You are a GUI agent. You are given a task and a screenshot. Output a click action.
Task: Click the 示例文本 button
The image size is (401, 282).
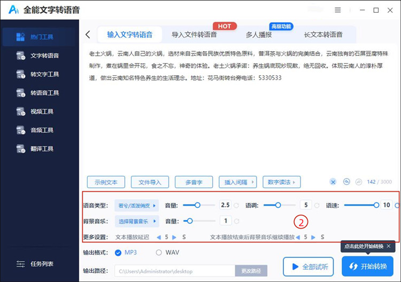[x=106, y=182]
